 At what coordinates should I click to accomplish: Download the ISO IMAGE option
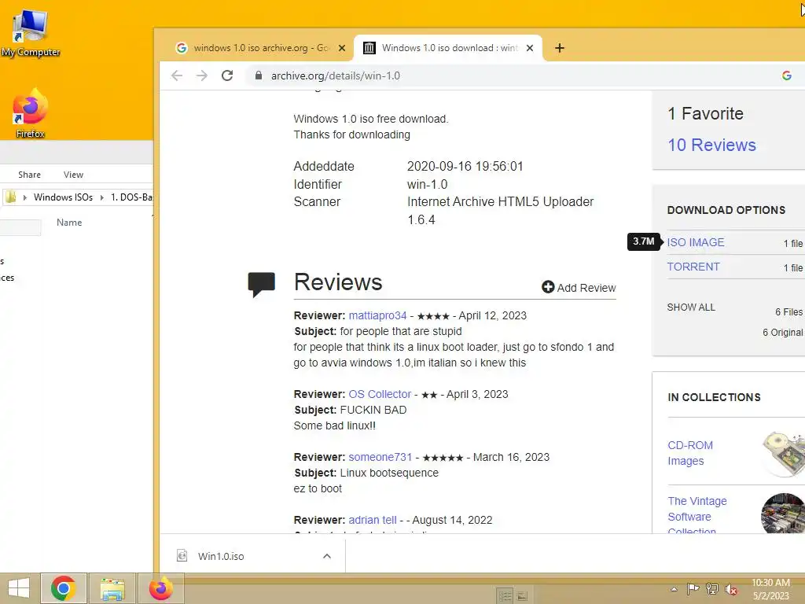[x=695, y=242]
